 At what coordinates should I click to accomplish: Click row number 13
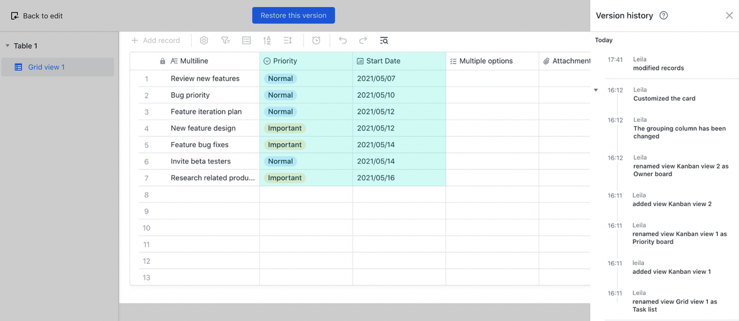coord(146,278)
